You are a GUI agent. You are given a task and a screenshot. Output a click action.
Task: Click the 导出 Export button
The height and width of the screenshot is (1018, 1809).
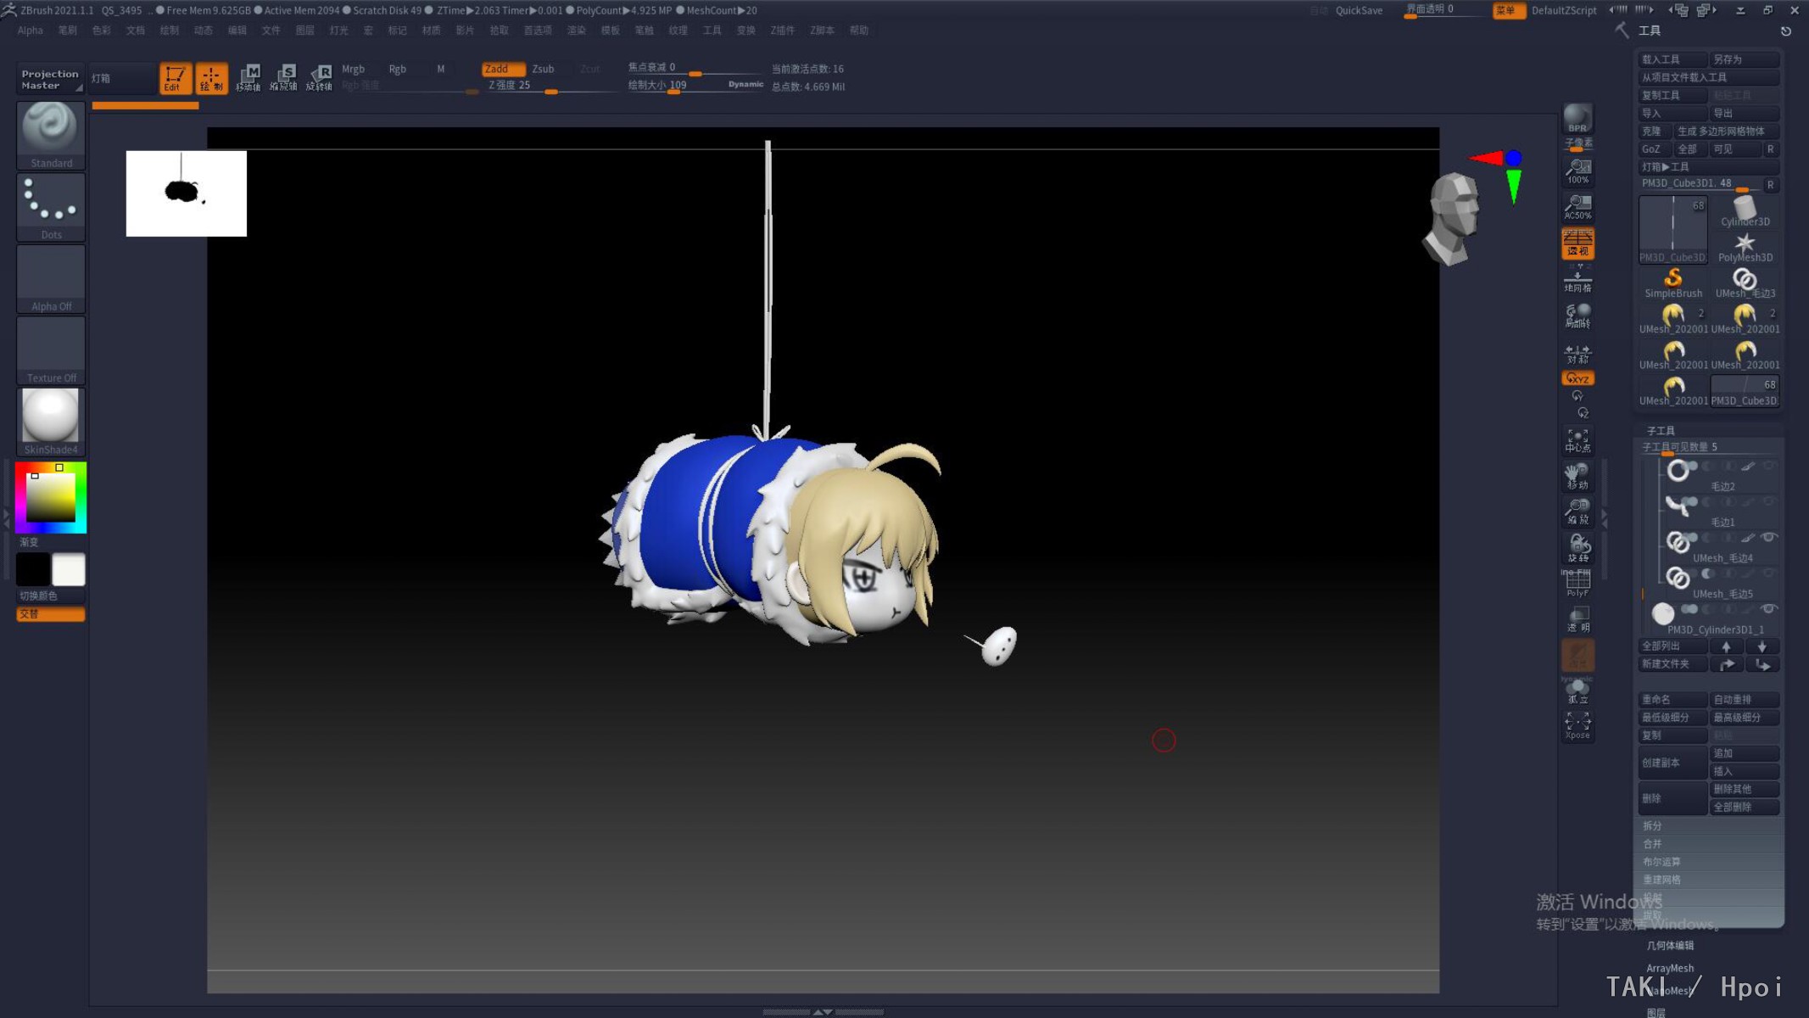point(1745,113)
